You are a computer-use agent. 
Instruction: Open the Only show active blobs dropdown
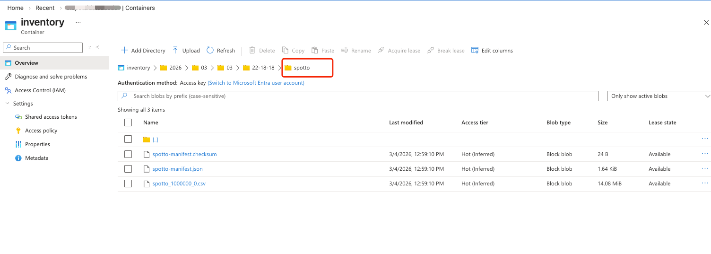(659, 96)
